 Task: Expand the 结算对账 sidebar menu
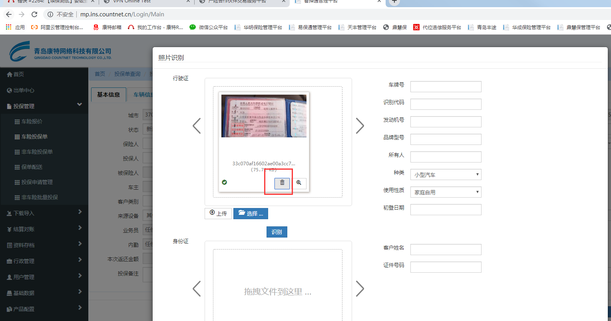tap(44, 229)
